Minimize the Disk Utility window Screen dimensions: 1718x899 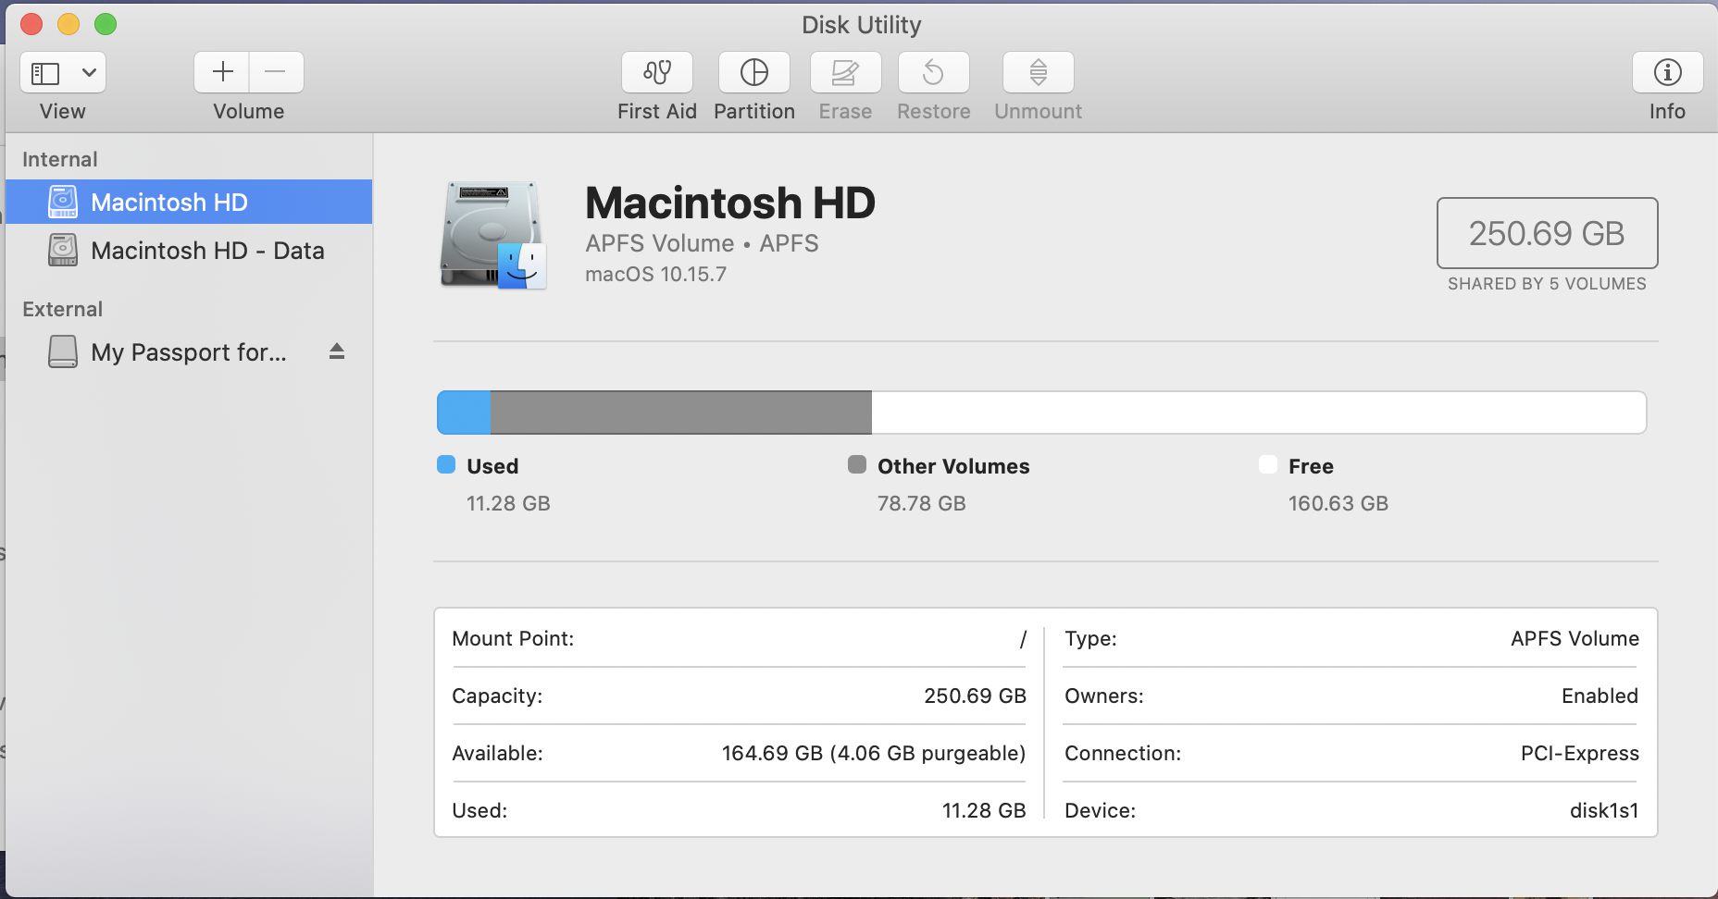pos(68,24)
